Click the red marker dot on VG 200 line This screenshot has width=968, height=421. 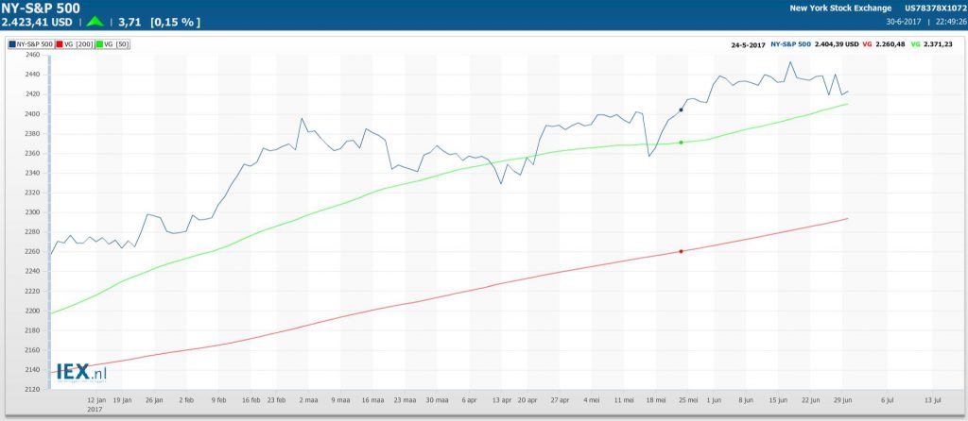pyautogui.click(x=681, y=251)
